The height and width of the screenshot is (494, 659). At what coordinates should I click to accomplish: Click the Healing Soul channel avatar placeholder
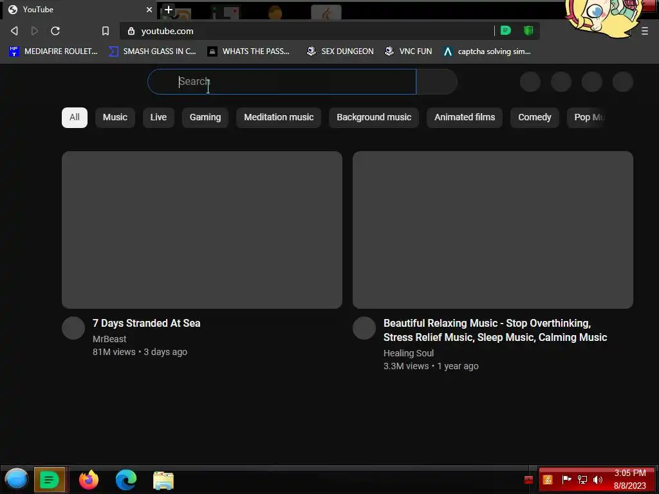pos(364,328)
